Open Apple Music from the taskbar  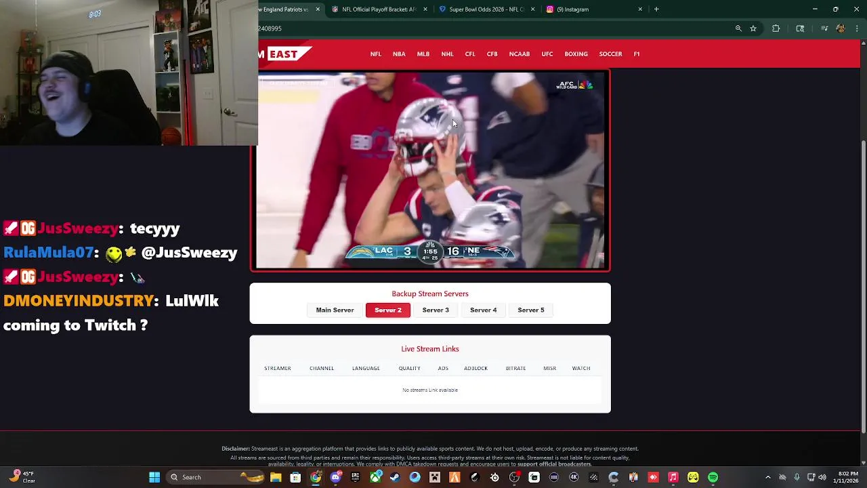click(673, 477)
